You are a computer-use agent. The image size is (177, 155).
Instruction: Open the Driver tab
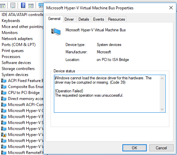tap(69, 19)
